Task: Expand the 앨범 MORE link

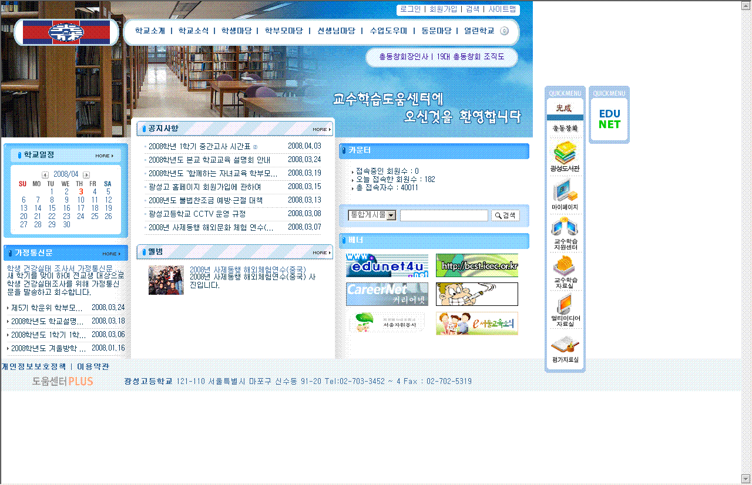Action: [x=321, y=252]
